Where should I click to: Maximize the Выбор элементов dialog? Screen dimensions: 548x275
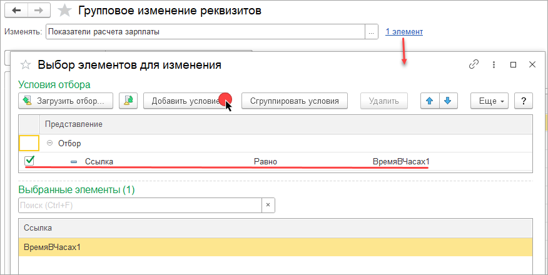click(514, 64)
